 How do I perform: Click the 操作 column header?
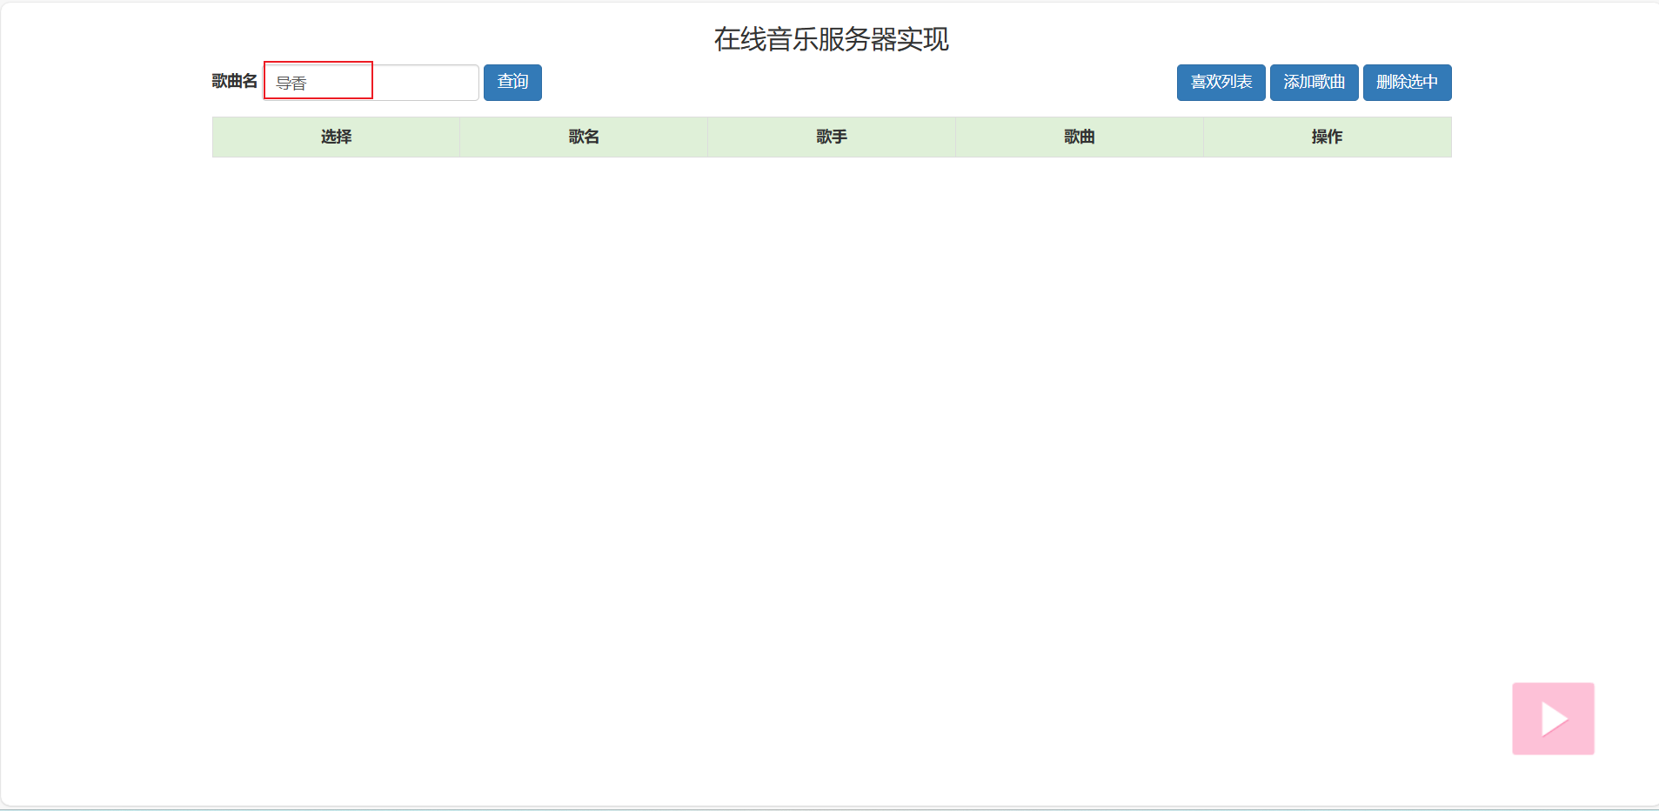coord(1328,137)
